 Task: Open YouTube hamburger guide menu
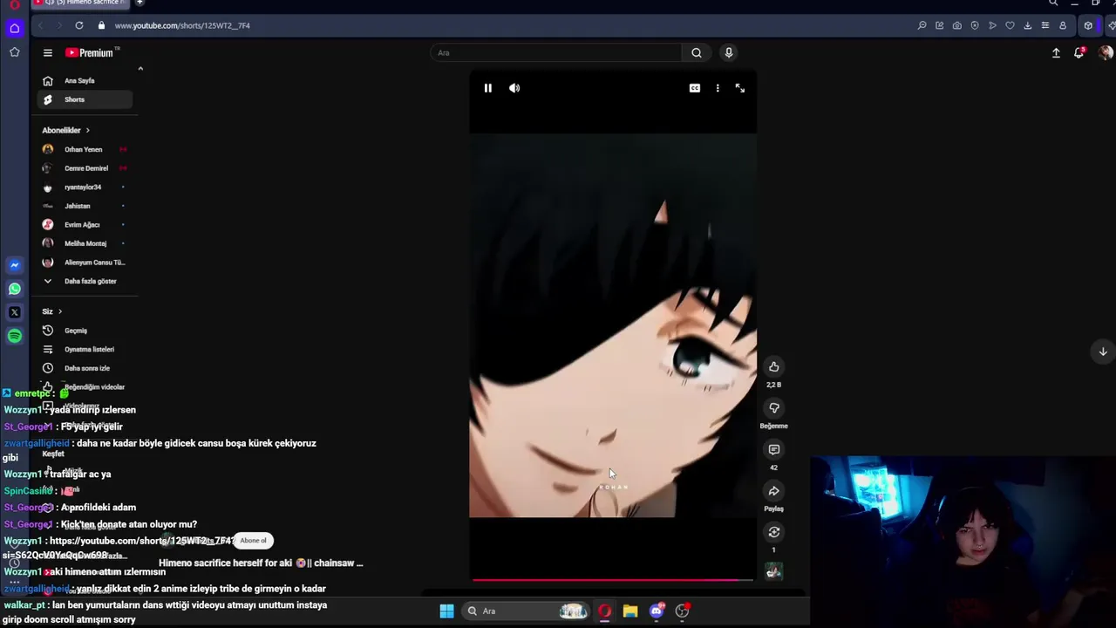tap(48, 52)
